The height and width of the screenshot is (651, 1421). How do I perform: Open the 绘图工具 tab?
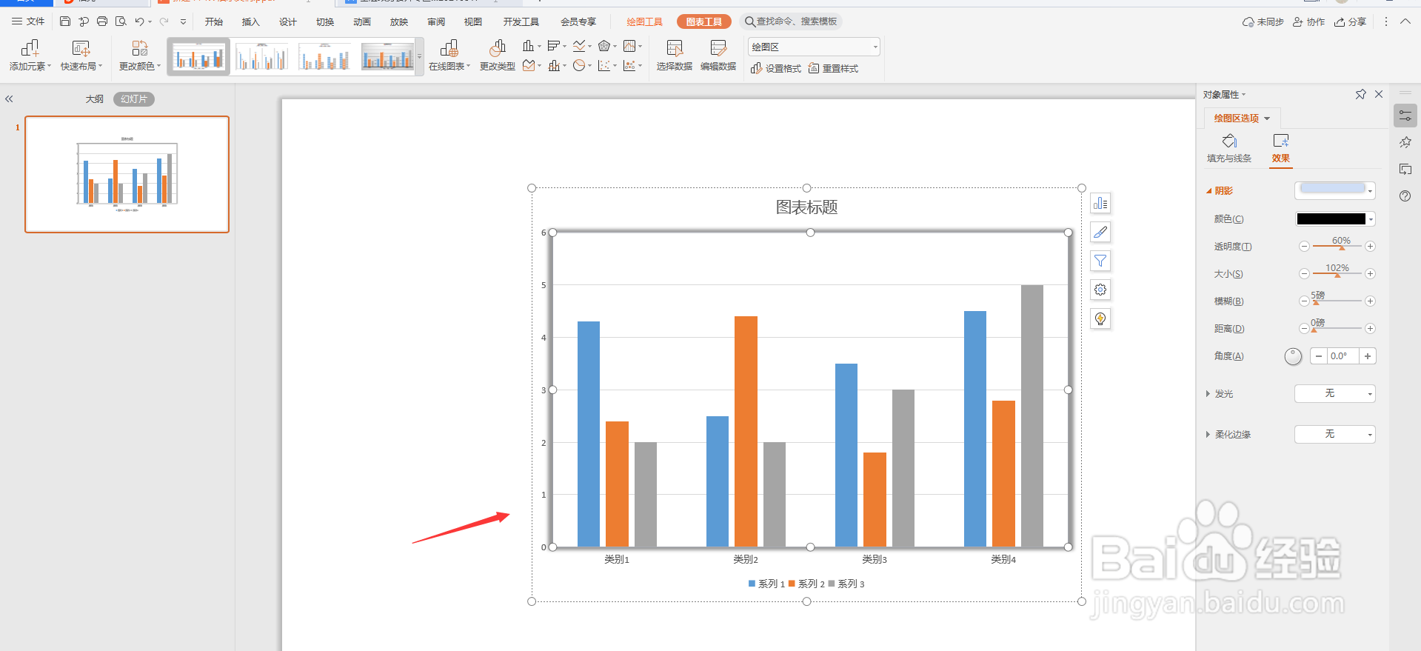(644, 21)
